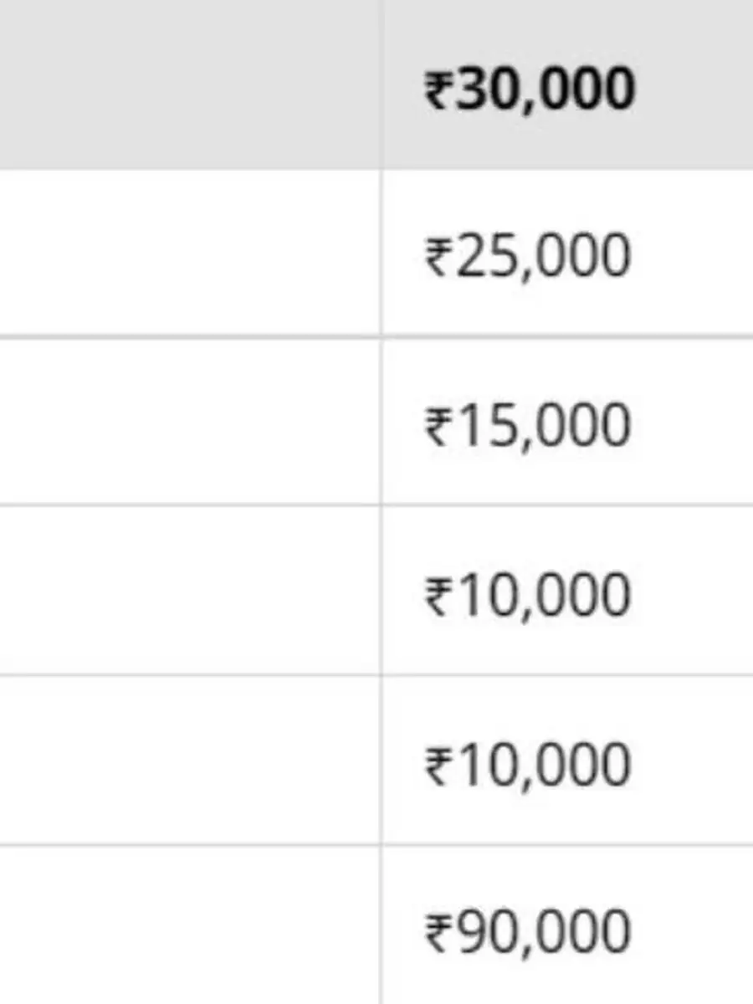Click the empty cell left of ₹15,000
Screen dimensions: 753x1004
coord(189,422)
